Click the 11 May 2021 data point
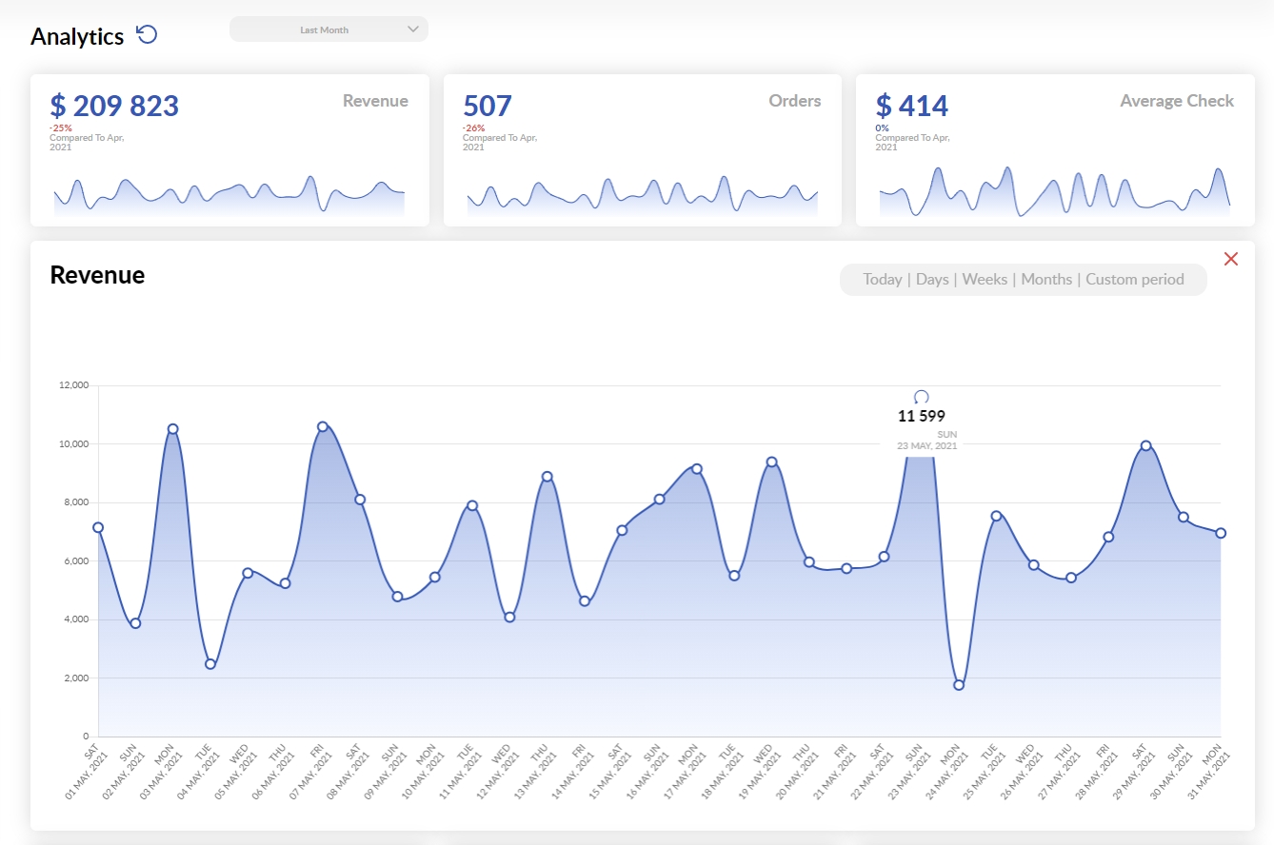Viewport: 1274px width, 845px height. click(x=472, y=505)
